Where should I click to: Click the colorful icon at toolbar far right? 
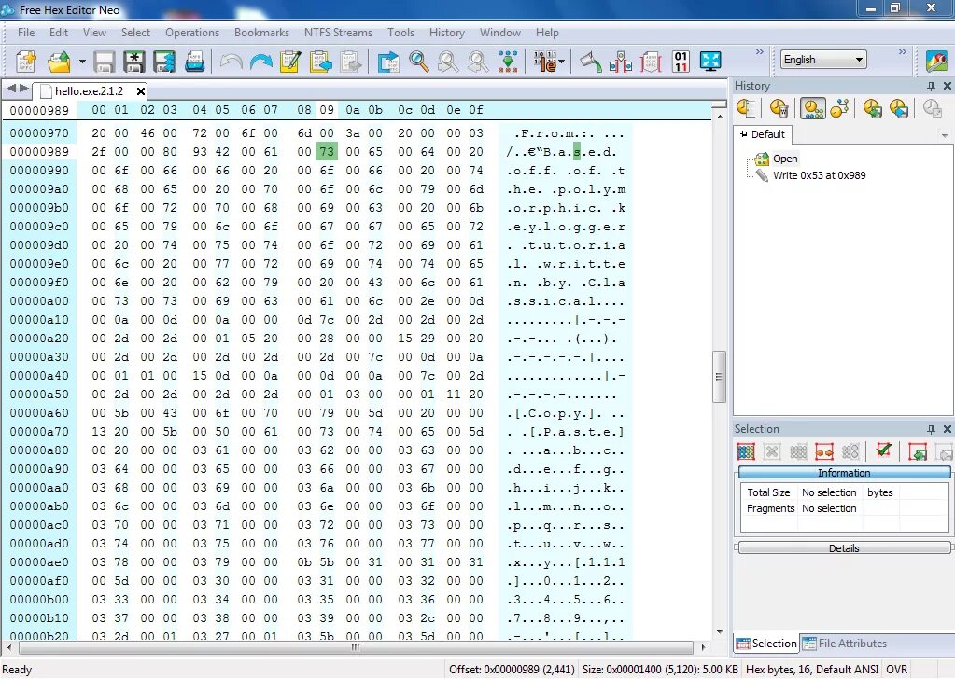pos(936,62)
